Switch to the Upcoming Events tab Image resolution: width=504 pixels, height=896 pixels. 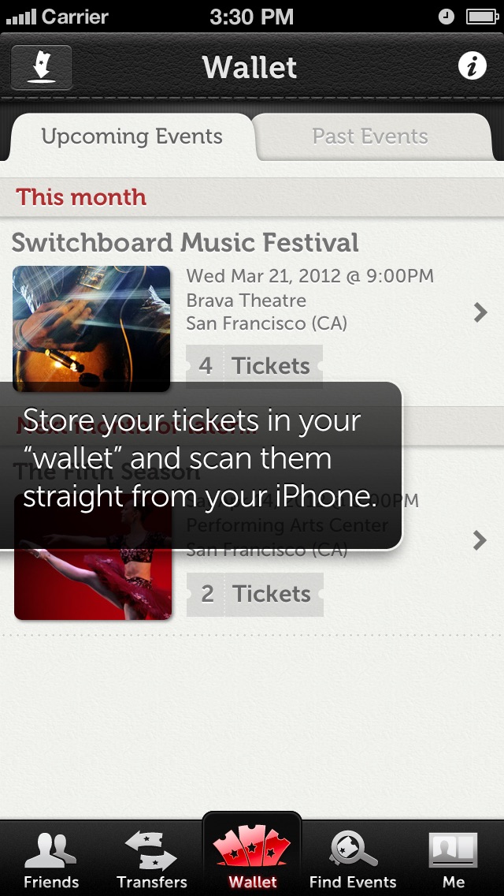132,136
